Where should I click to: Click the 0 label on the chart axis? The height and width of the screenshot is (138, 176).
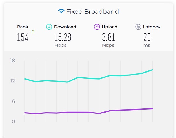click(x=13, y=121)
